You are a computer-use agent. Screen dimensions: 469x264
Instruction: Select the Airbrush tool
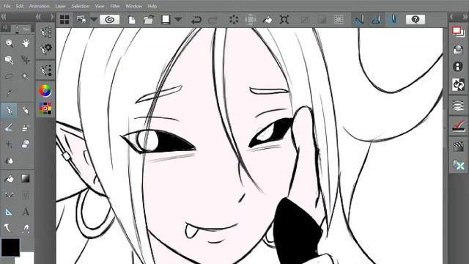26,128
